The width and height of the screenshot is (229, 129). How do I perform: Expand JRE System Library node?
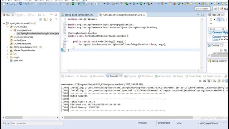[x=8, y=47]
